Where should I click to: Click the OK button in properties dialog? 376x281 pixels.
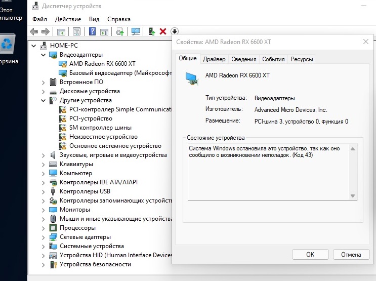click(x=310, y=254)
